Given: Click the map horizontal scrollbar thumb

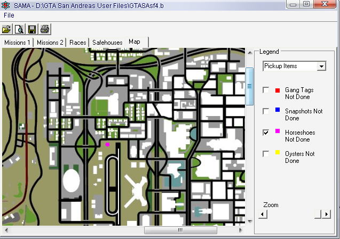Looking at the screenshot, I should [180, 230].
